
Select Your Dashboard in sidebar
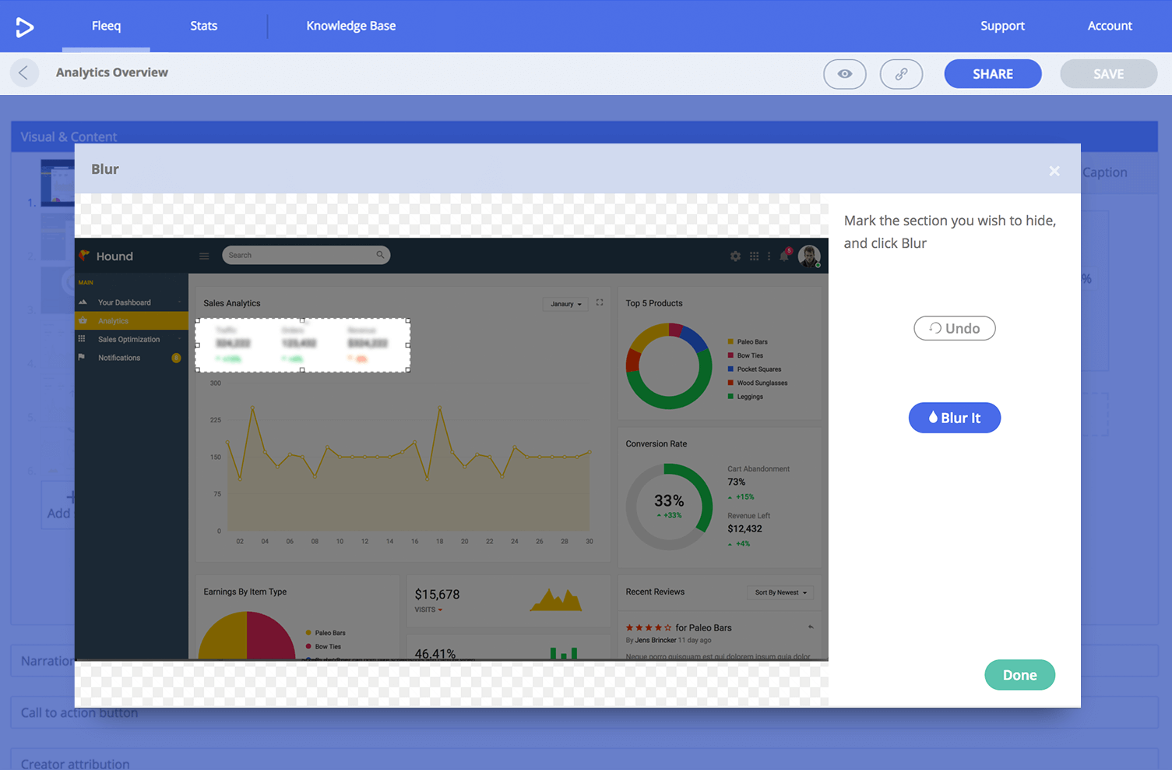[132, 302]
